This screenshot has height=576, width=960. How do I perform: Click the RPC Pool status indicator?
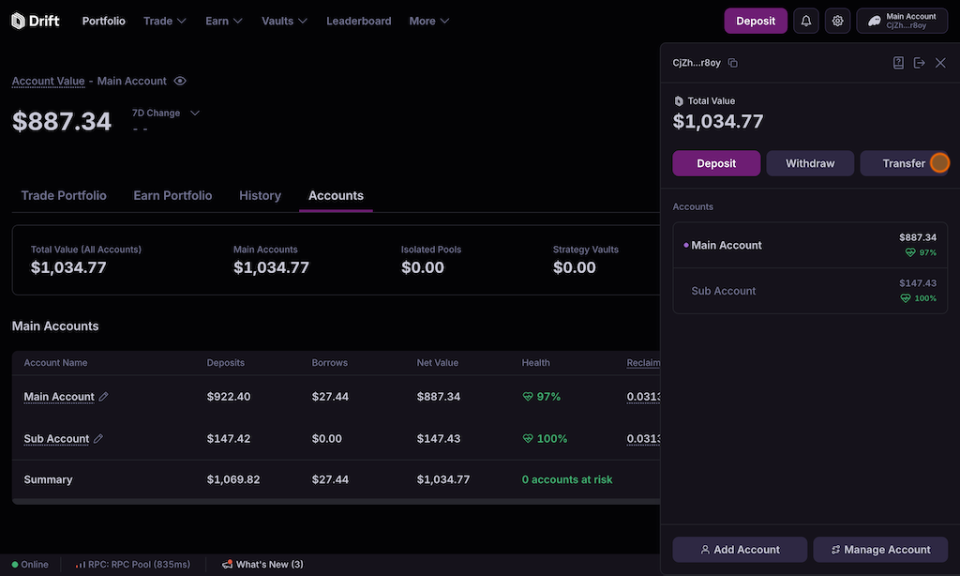[133, 565]
